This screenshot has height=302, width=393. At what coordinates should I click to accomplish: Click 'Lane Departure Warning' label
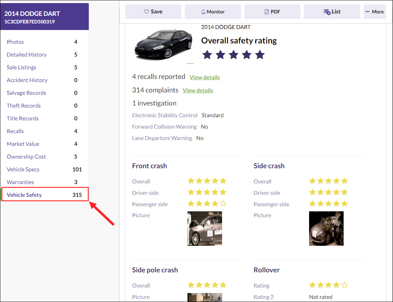tap(162, 138)
